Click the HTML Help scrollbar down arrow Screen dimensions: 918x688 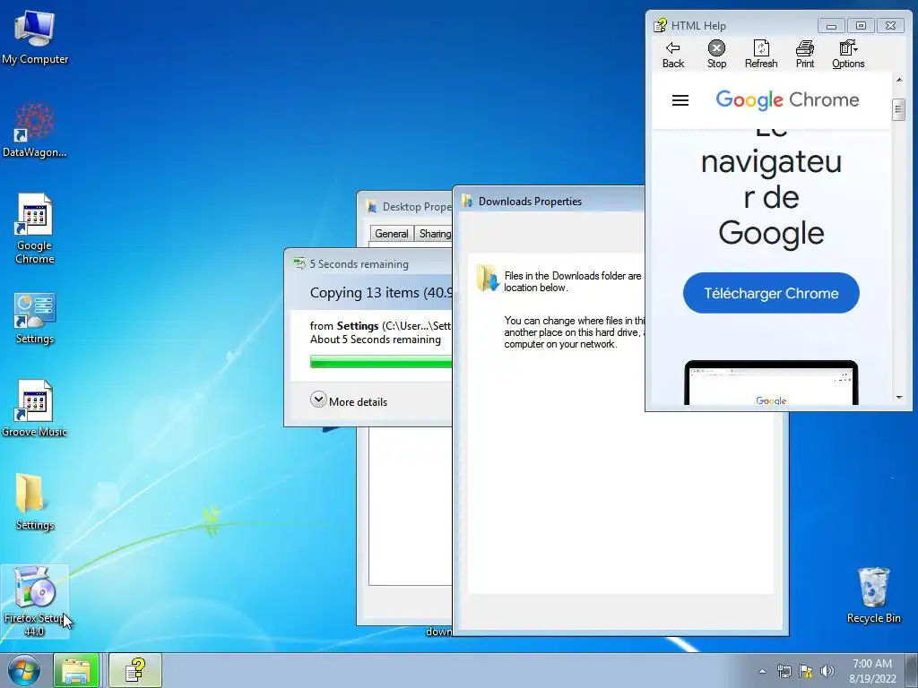coord(898,398)
